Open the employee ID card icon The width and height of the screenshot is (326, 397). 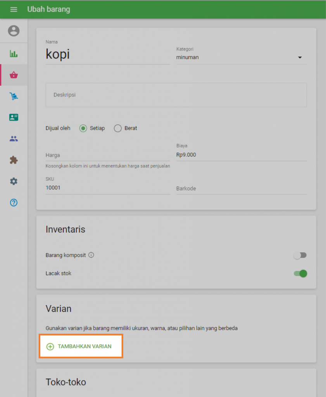coord(14,117)
